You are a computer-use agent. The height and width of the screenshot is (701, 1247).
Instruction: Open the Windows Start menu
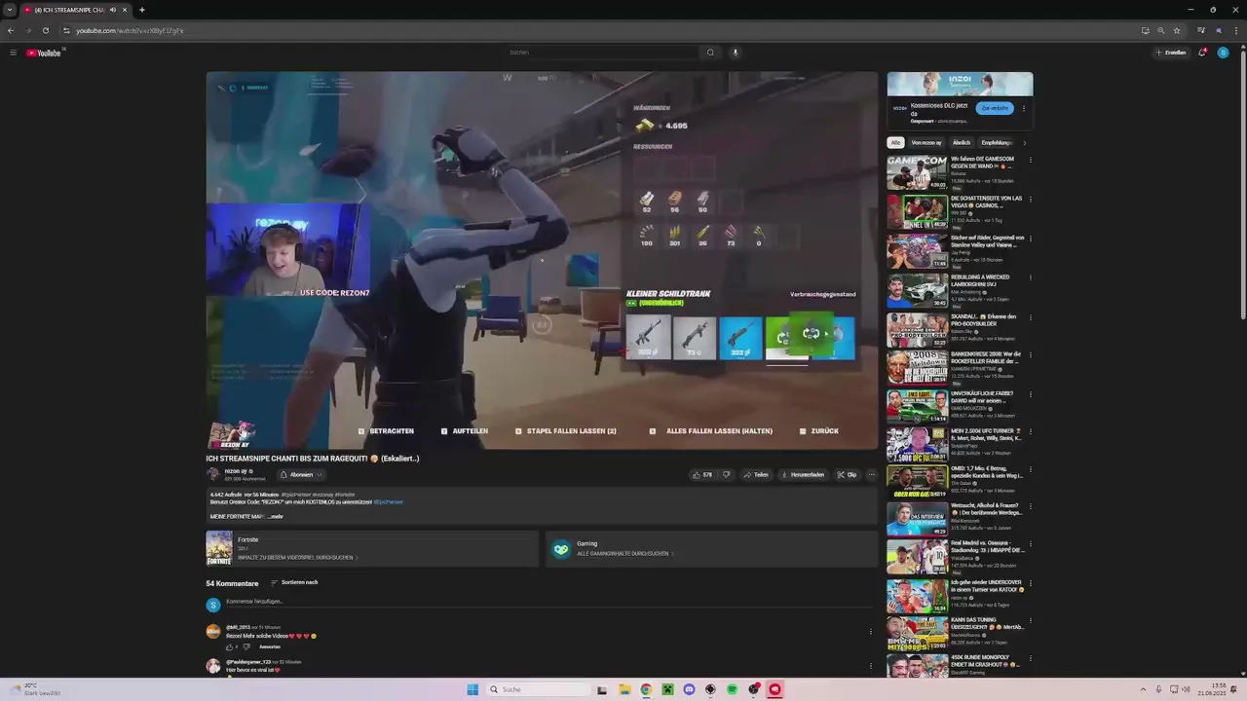(x=472, y=689)
